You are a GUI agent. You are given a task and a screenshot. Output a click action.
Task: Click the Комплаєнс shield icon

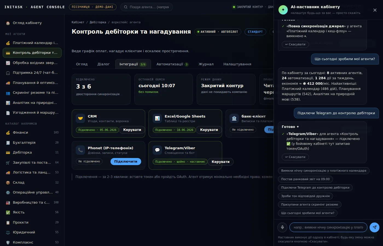(x=8, y=242)
